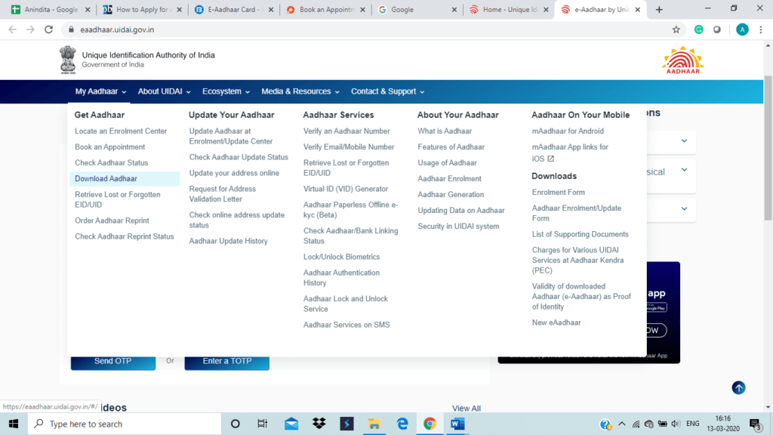Open Microsoft Word from the taskbar
773x435 pixels.
tap(457, 424)
